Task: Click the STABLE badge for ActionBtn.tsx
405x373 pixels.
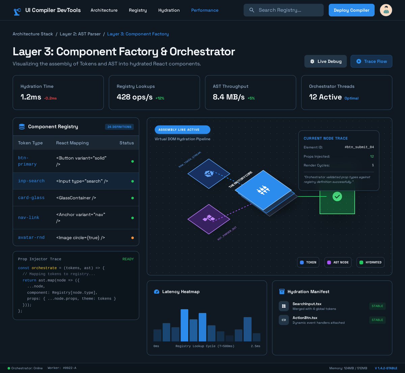Action: click(377, 320)
